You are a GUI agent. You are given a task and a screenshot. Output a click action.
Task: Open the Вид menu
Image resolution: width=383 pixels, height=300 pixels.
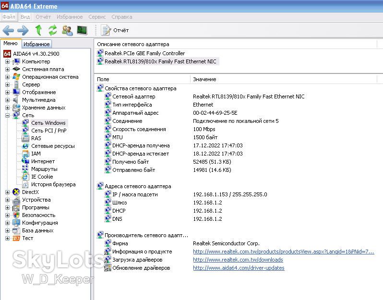click(x=25, y=17)
